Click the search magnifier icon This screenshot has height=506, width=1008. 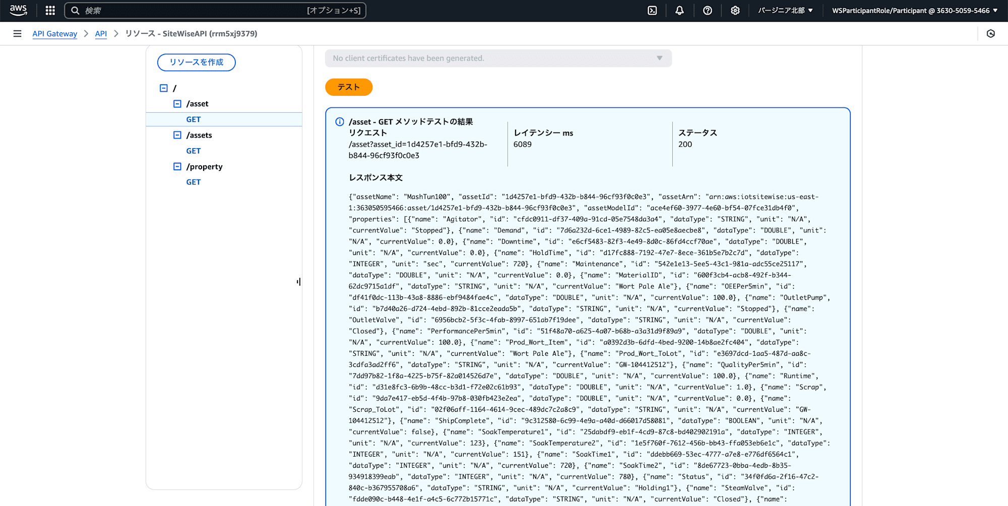click(x=75, y=11)
